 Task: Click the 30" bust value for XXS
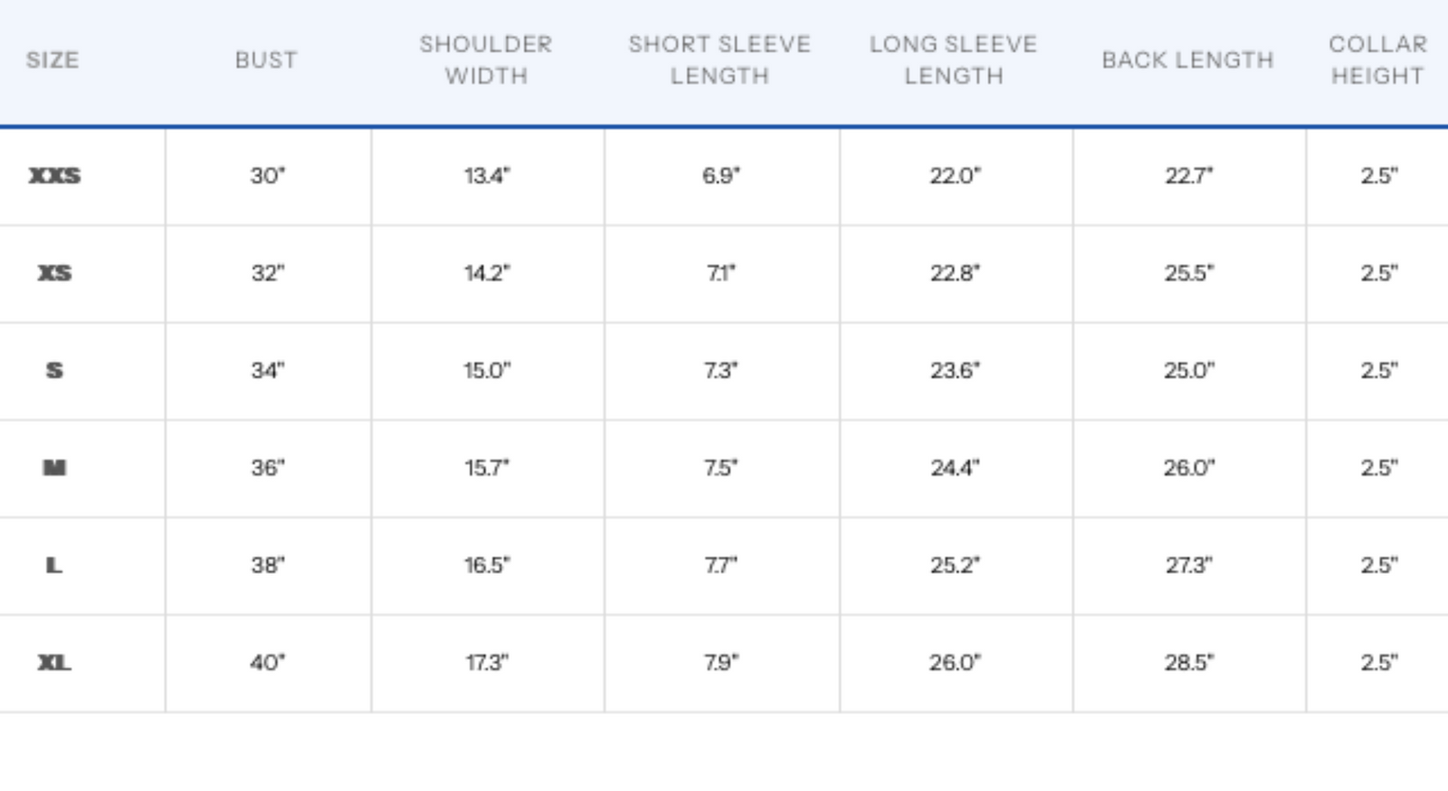pyautogui.click(x=268, y=176)
